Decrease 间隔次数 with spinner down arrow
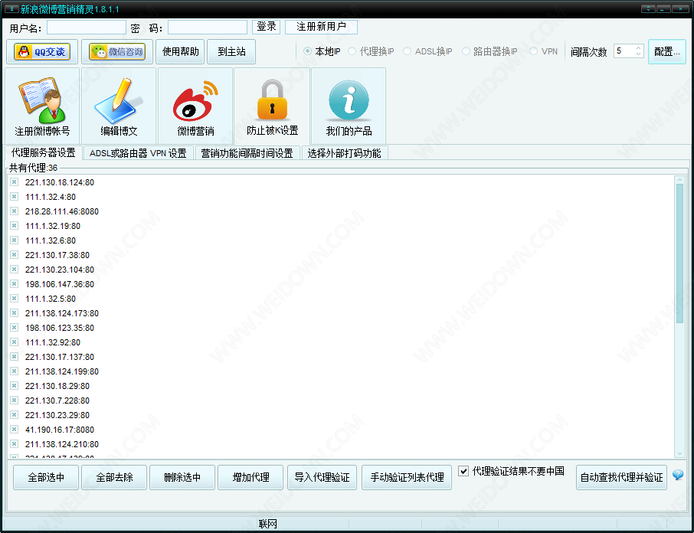The width and height of the screenshot is (694, 533). (638, 54)
